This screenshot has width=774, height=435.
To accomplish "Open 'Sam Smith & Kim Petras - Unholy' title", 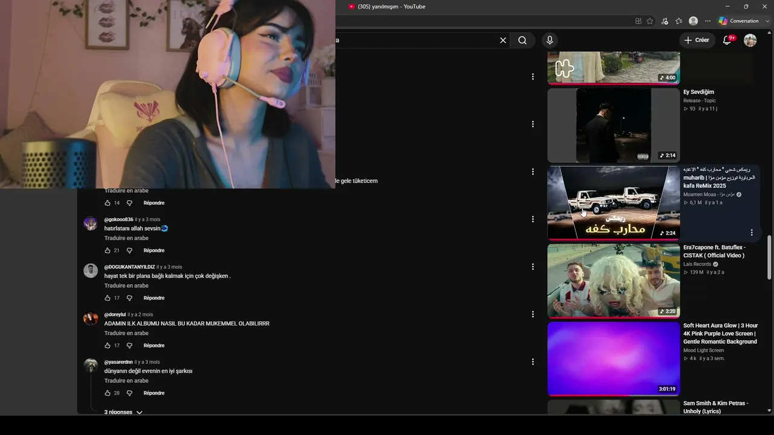I will pyautogui.click(x=716, y=407).
